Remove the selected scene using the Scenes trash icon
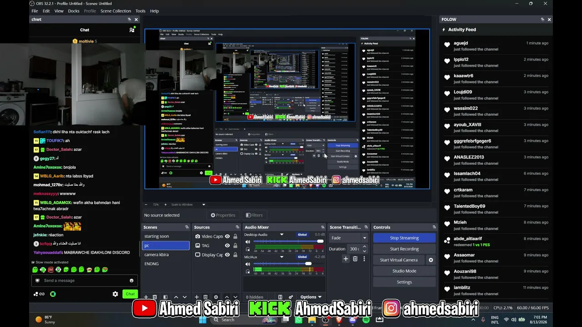 (x=155, y=297)
